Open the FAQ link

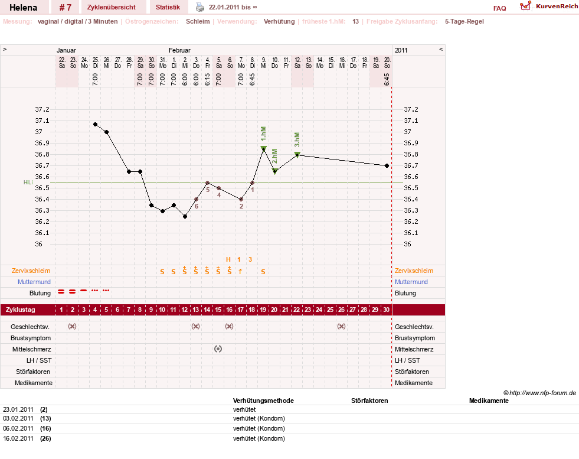tap(499, 8)
